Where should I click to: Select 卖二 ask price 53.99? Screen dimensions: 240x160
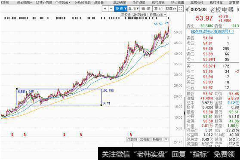208,54
